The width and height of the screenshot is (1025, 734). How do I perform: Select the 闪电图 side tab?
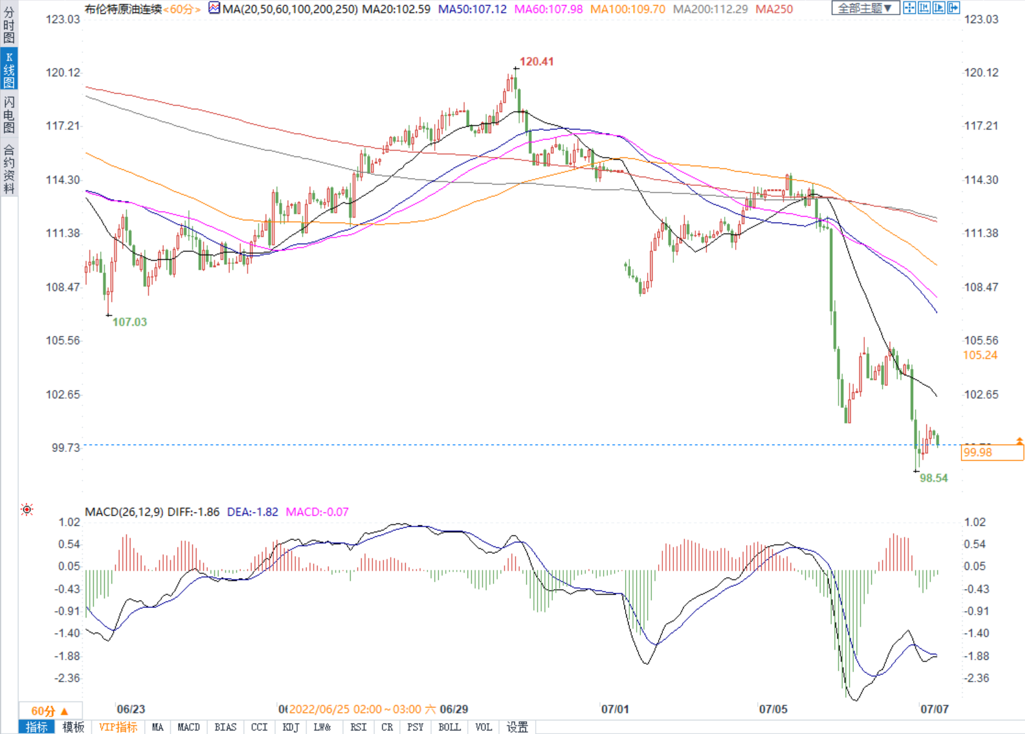point(9,114)
